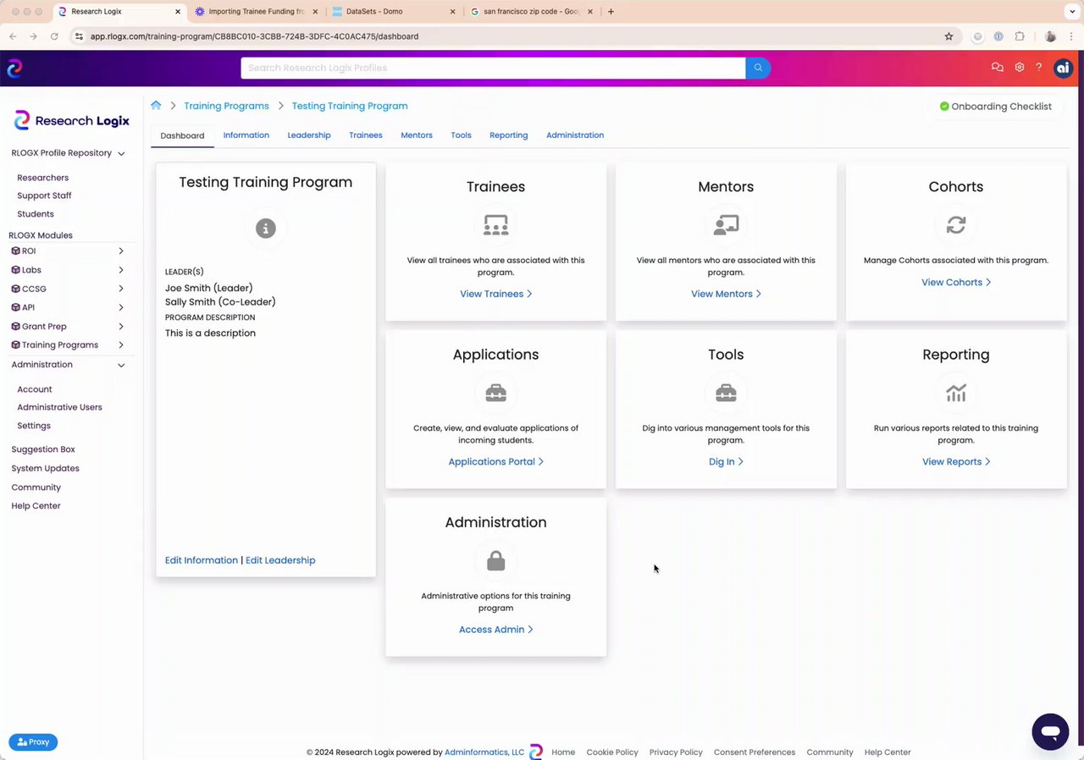Image resolution: width=1084 pixels, height=760 pixels.
Task: Click the home icon in breadcrumb
Action: tap(156, 106)
